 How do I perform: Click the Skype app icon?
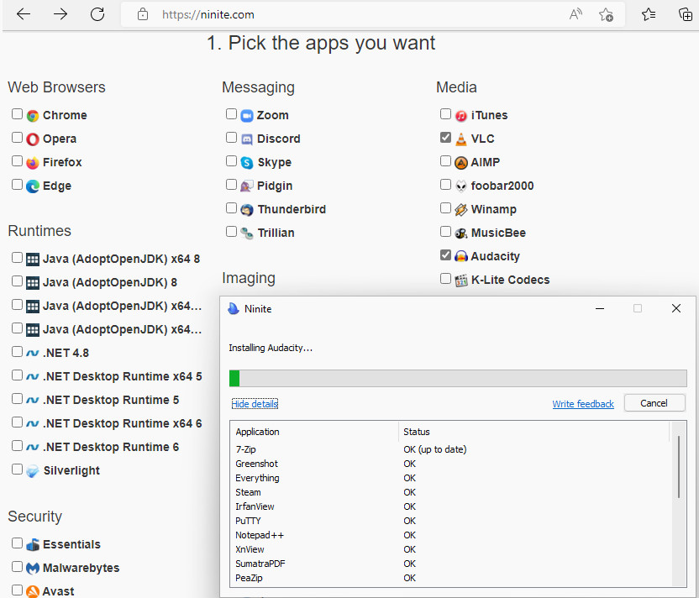(x=247, y=163)
